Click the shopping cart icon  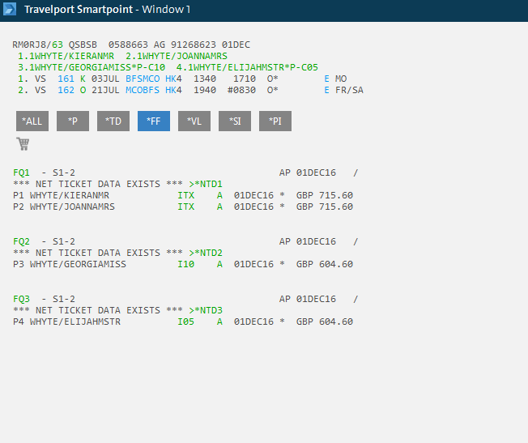[23, 144]
